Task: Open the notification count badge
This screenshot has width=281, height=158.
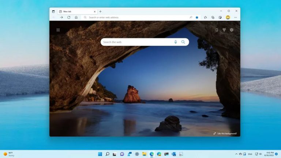Action: click(276, 154)
